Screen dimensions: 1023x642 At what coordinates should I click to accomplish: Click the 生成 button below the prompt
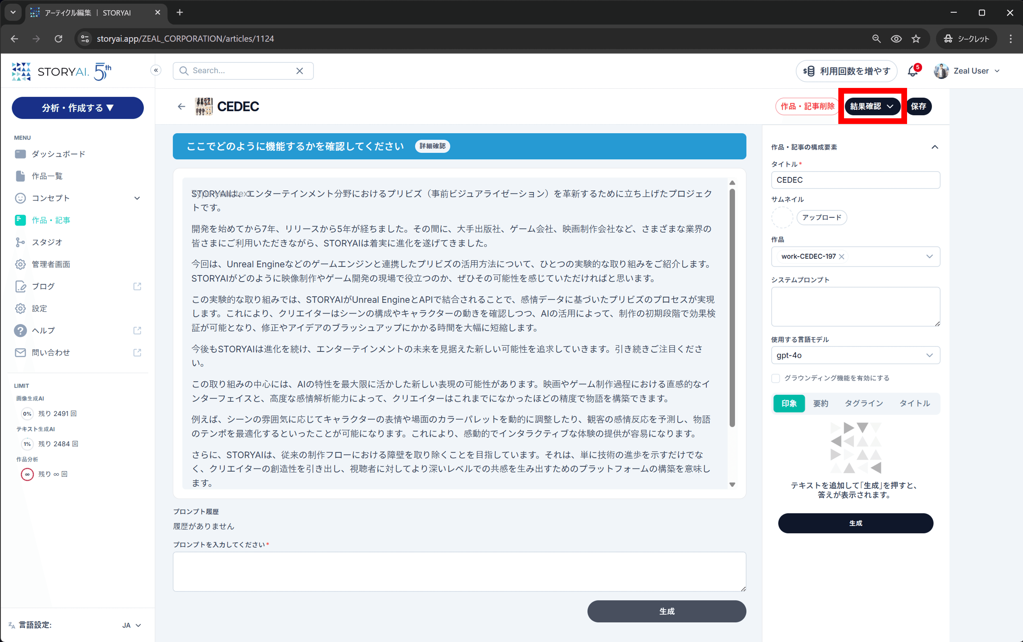(666, 611)
